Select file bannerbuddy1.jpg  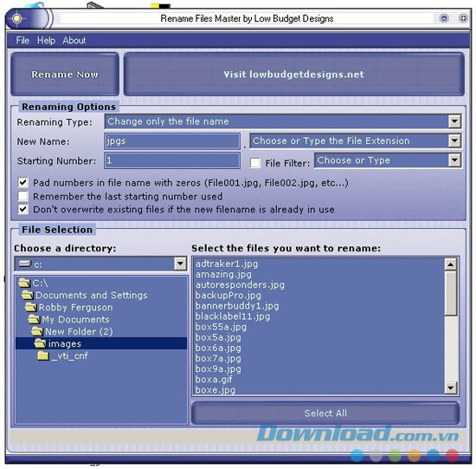coord(237,306)
